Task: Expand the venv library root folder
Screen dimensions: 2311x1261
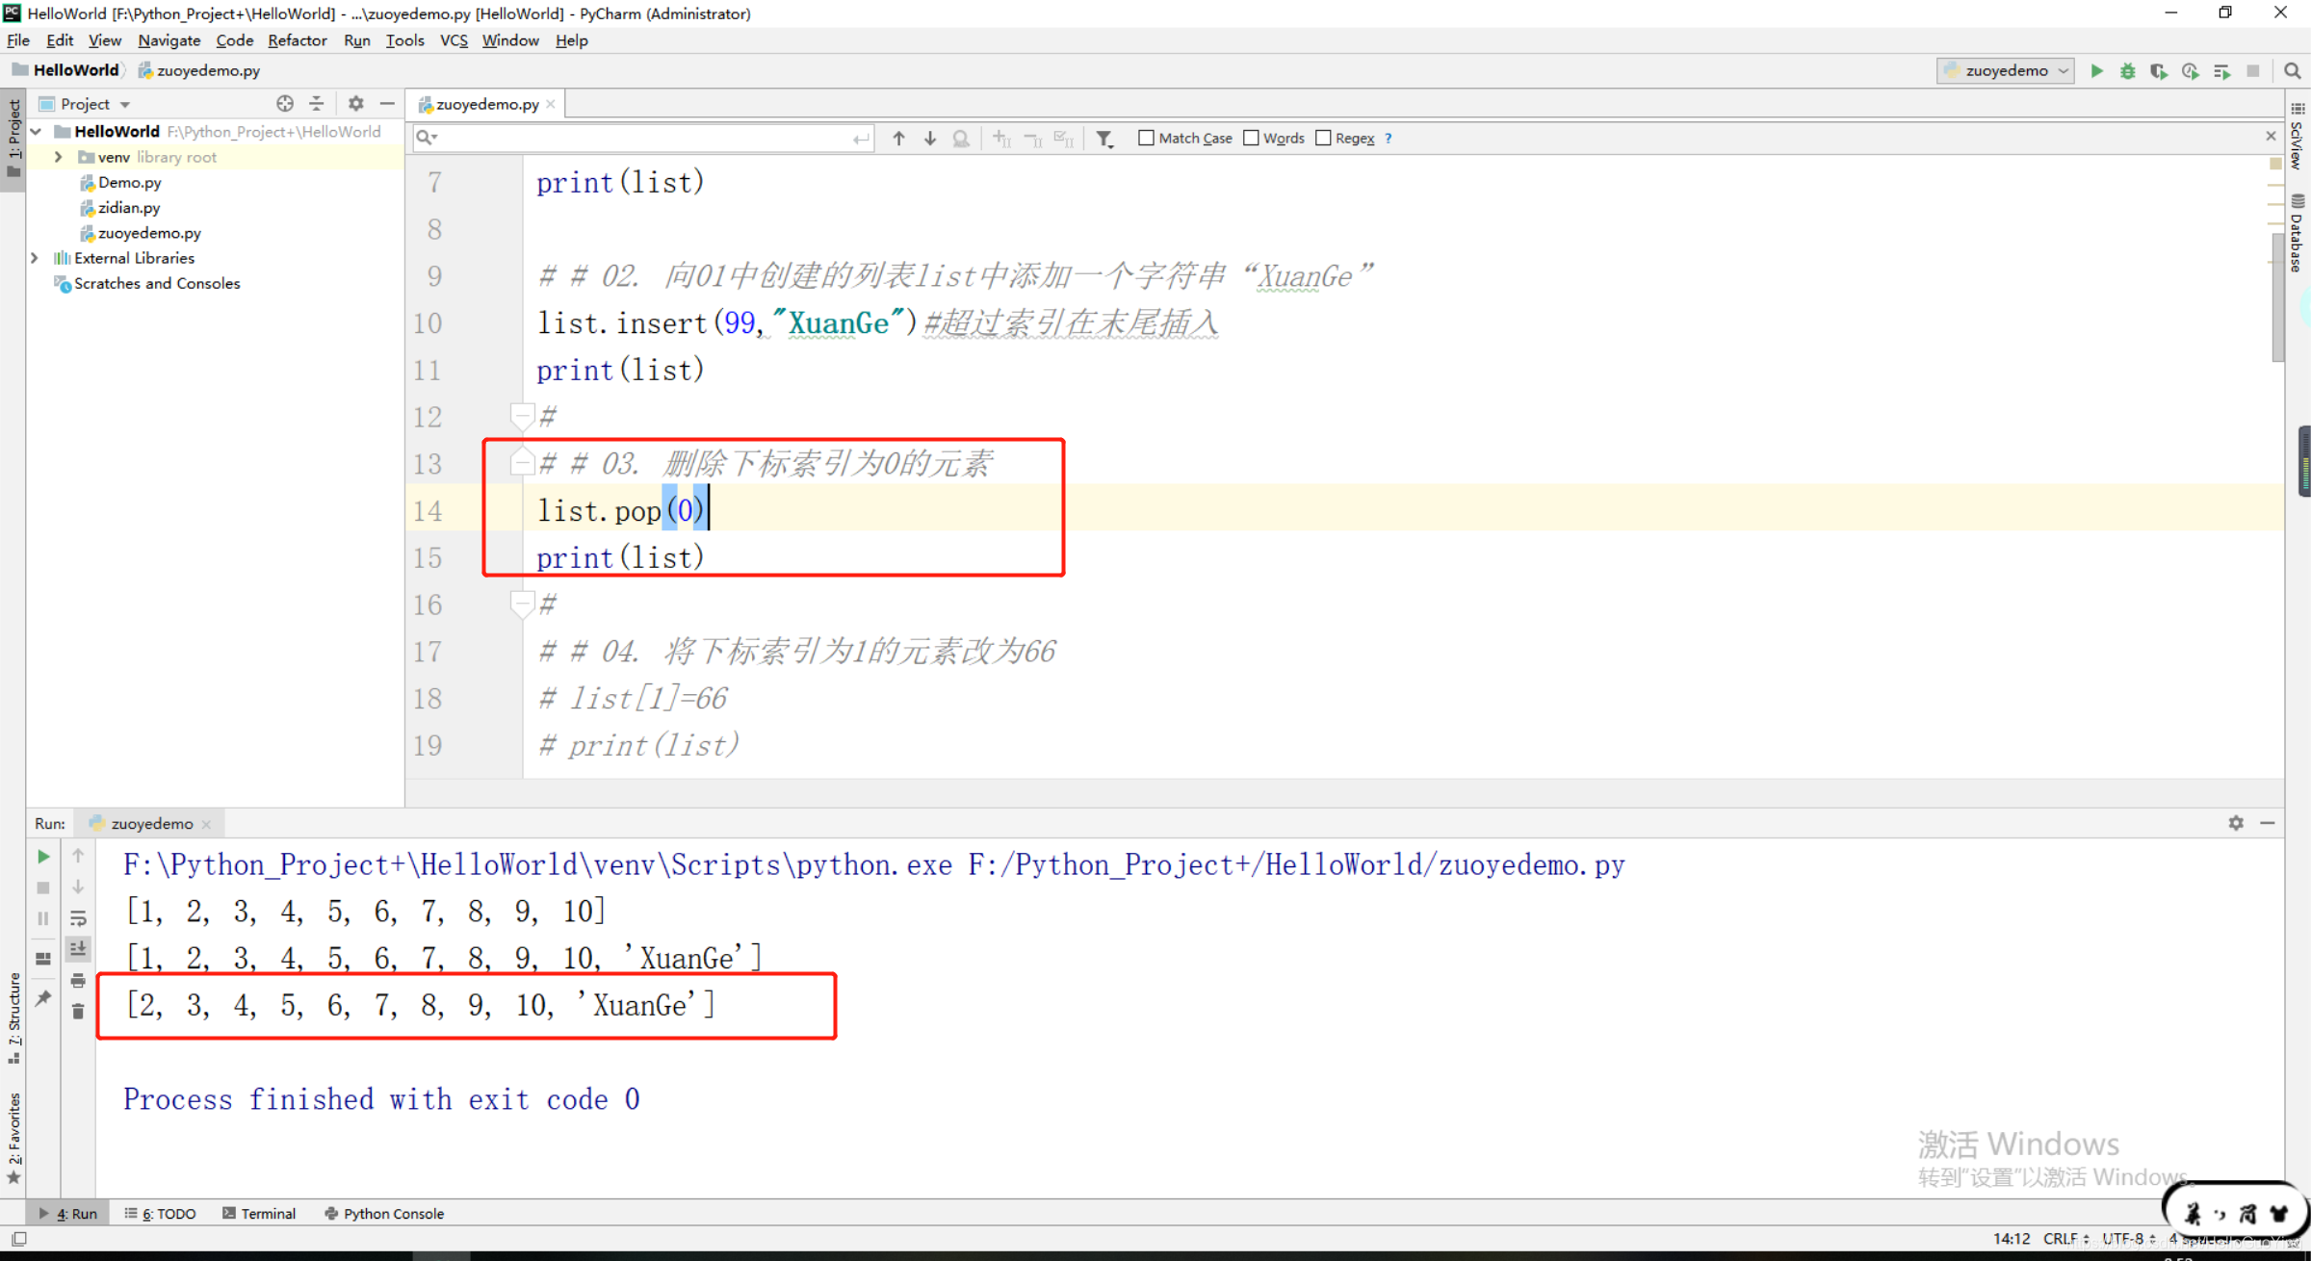Action: pos(59,156)
